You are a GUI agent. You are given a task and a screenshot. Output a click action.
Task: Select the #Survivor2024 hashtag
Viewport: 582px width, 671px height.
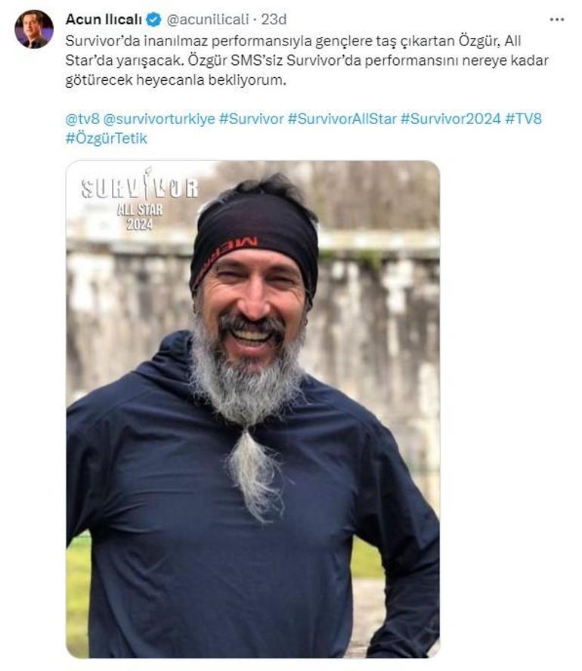tap(450, 119)
